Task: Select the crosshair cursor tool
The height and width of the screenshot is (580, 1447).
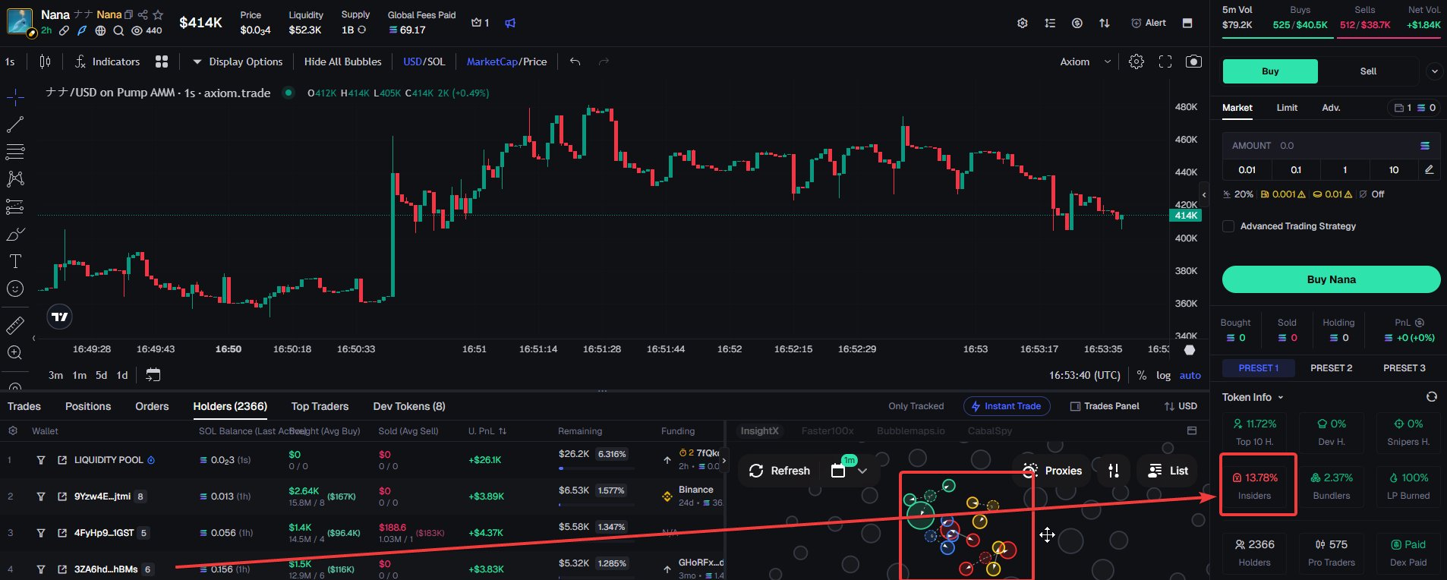Action: click(15, 97)
